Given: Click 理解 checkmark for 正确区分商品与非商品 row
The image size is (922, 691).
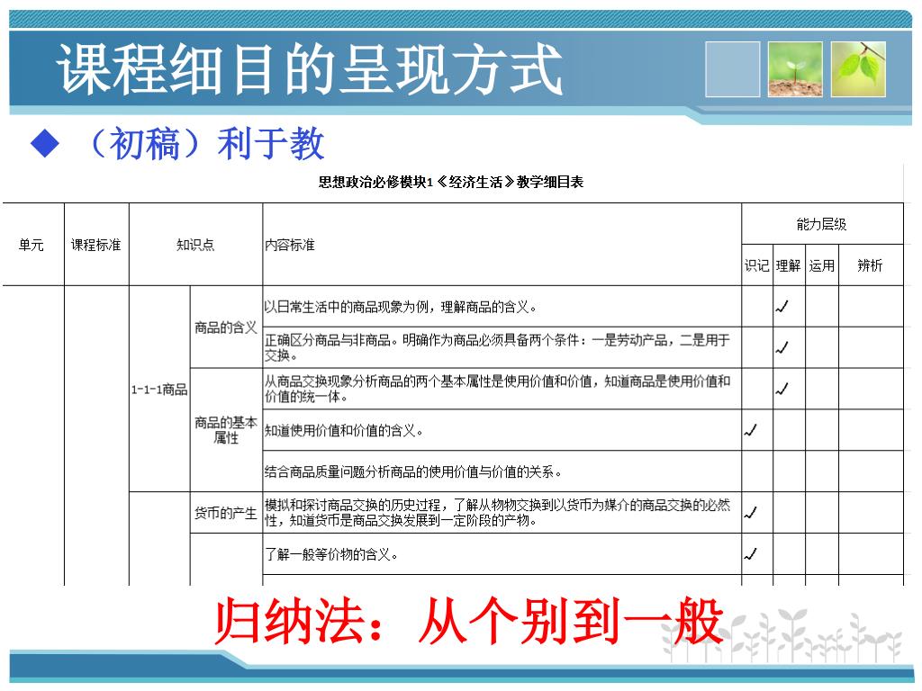Looking at the screenshot, I should tap(782, 347).
